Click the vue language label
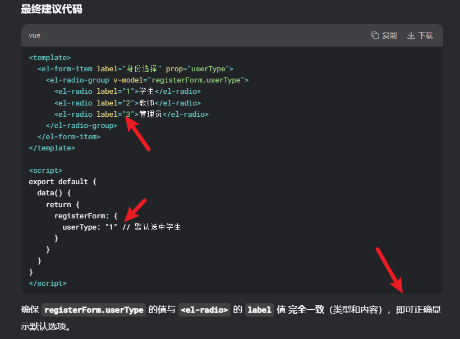The image size is (460, 339). [x=35, y=35]
